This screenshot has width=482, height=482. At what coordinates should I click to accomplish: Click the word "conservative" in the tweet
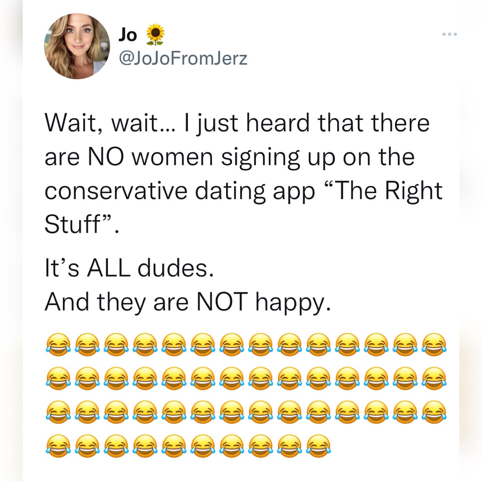116,190
